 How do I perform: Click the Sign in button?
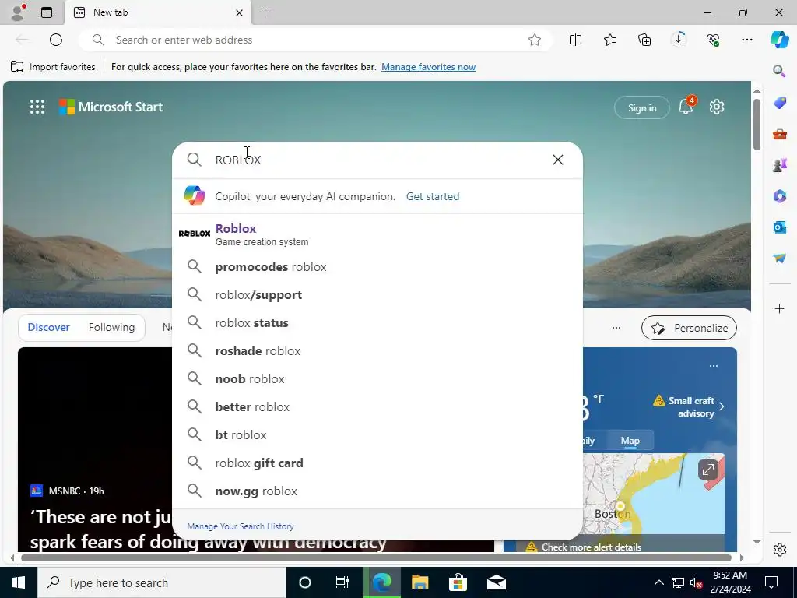[x=641, y=107]
